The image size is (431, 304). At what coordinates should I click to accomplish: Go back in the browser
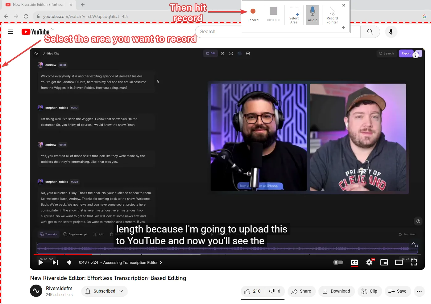pyautogui.click(x=6, y=16)
